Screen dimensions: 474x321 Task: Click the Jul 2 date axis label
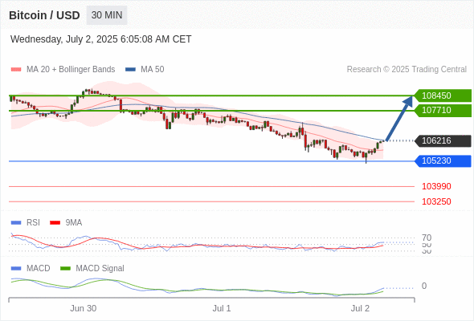[x=360, y=308]
